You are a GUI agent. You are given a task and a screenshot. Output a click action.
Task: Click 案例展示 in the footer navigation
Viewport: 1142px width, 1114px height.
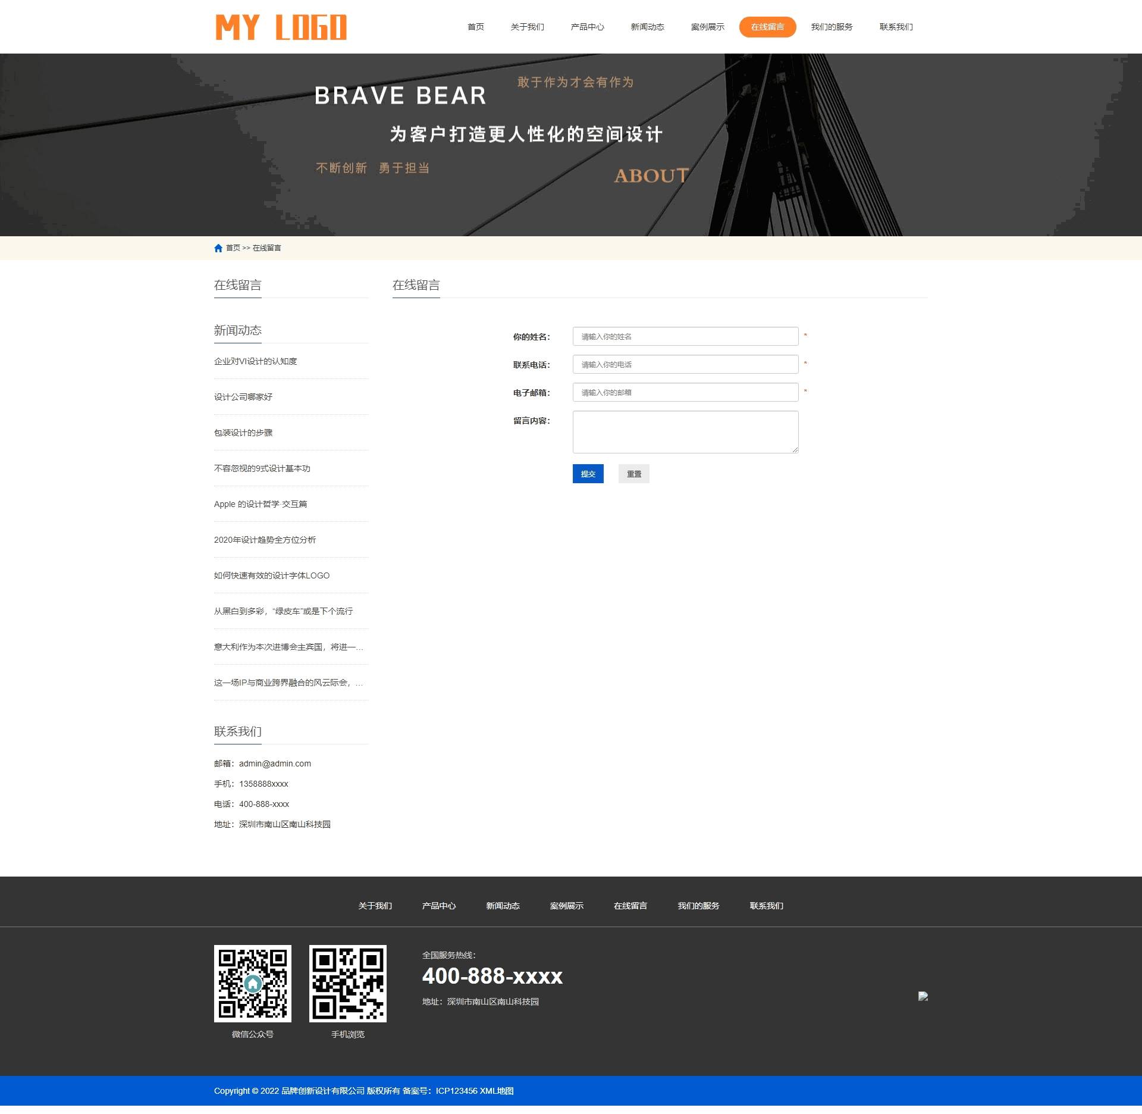click(x=566, y=906)
